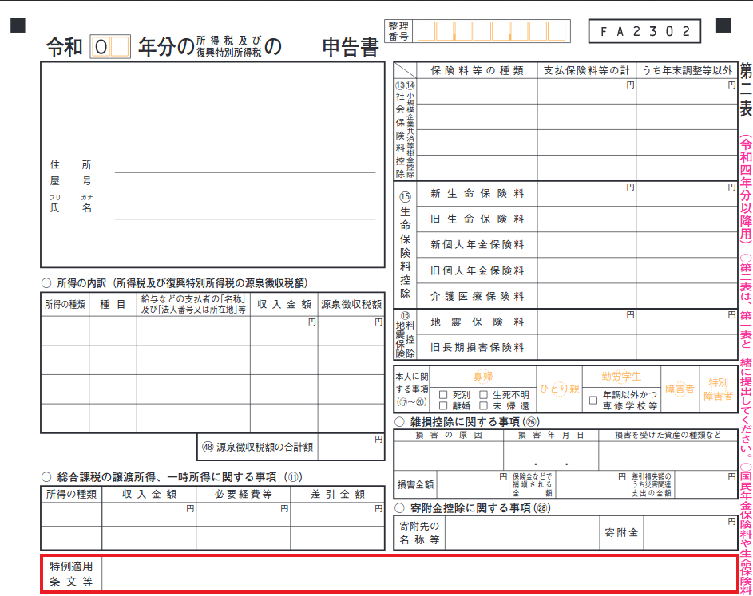Click 新個人年金保険料 支払保険料等の計 cell

[587, 245]
